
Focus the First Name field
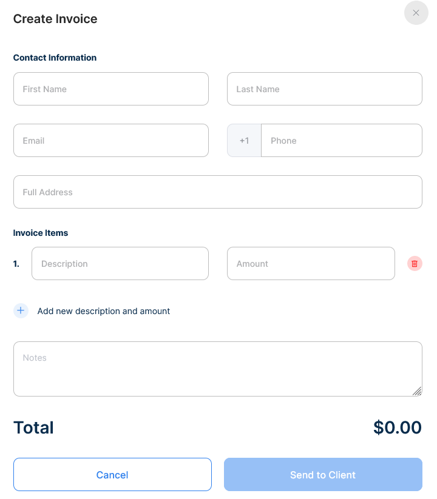pyautogui.click(x=111, y=89)
